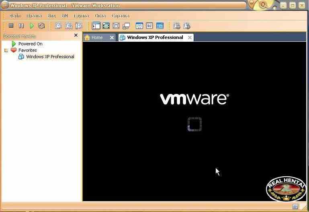This screenshot has height=212, width=309.
Task: Click the green Power On play icon
Action: tap(31, 26)
